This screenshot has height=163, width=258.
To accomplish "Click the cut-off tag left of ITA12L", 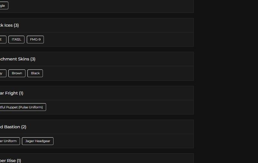I will click(3, 40).
